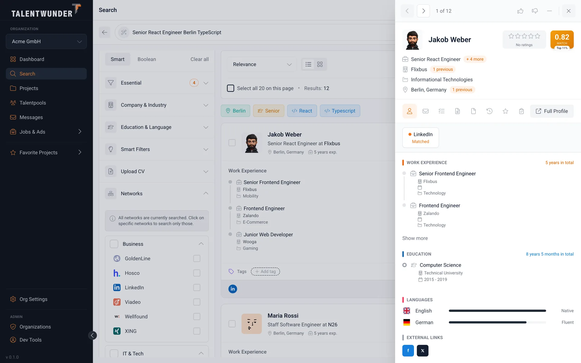The height and width of the screenshot is (363, 581).
Task: Check the Hosco network
Action: point(197,273)
